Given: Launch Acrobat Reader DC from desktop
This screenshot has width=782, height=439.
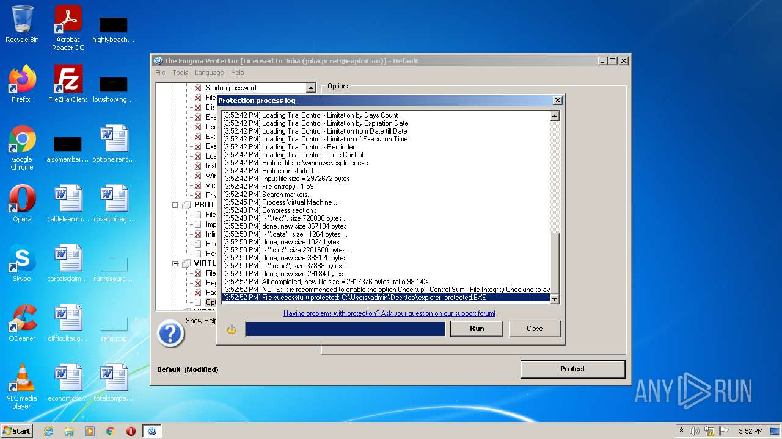Looking at the screenshot, I should coord(68,28).
